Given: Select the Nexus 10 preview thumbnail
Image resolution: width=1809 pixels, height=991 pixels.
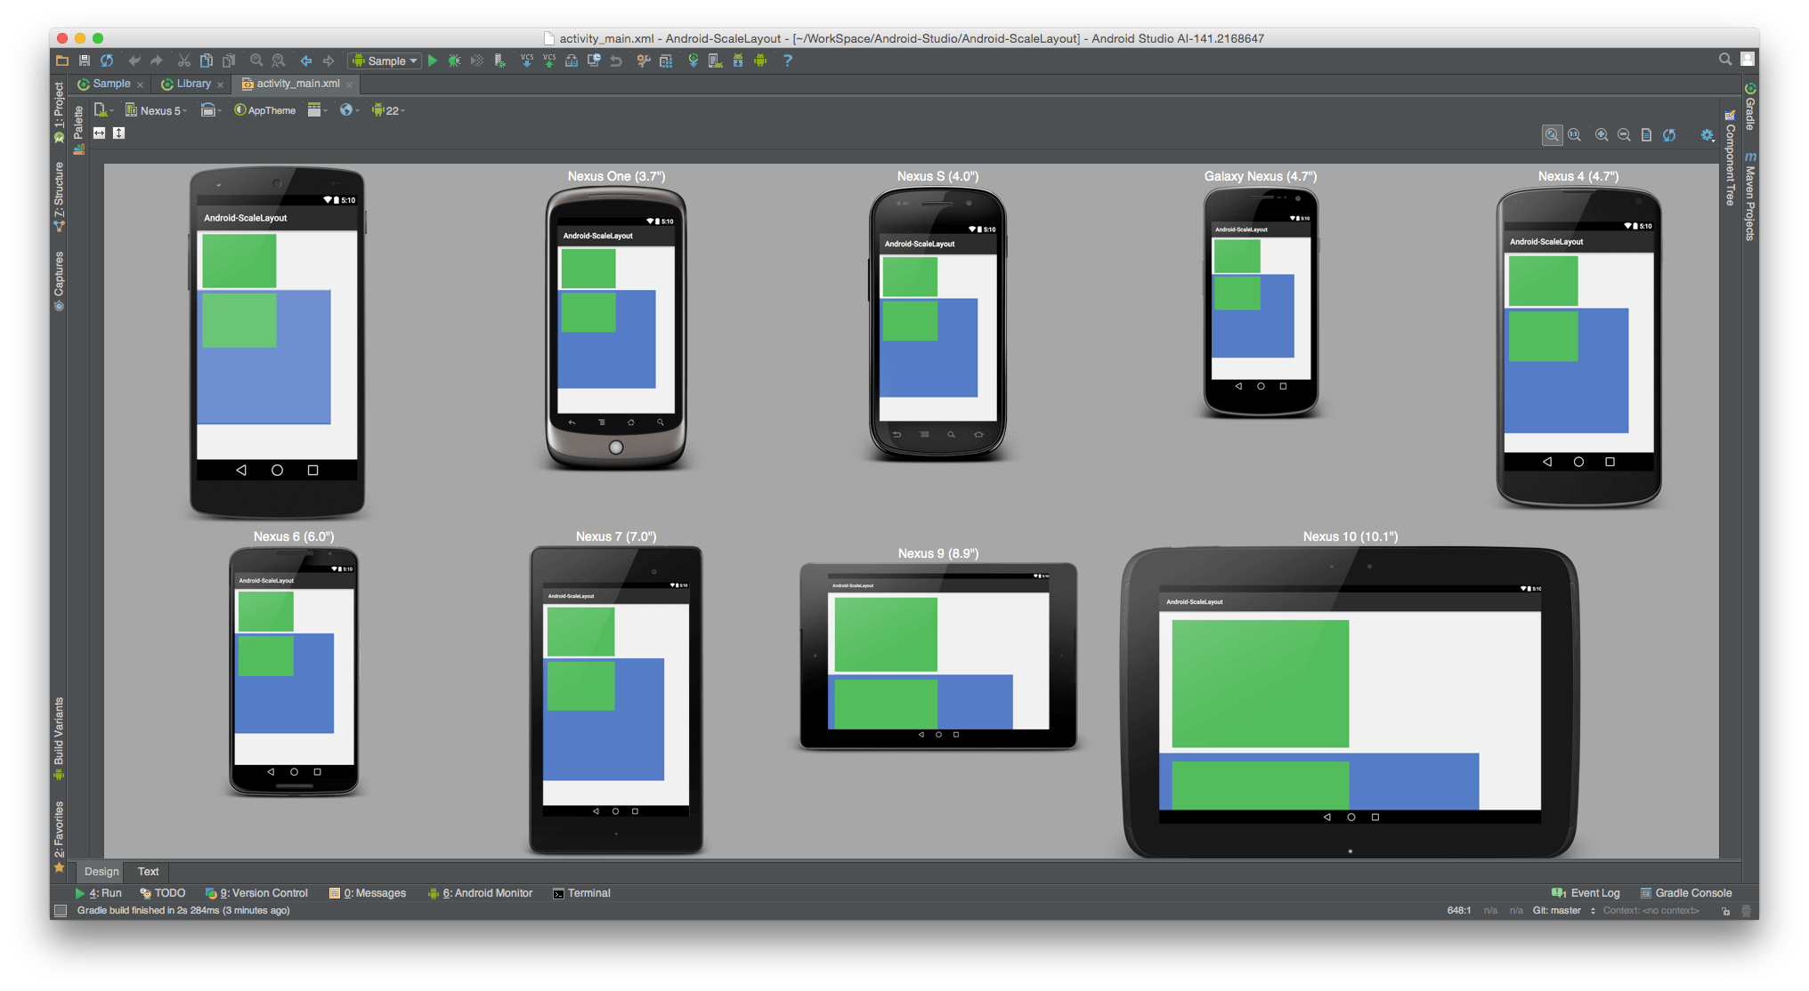Looking at the screenshot, I should 1350,701.
